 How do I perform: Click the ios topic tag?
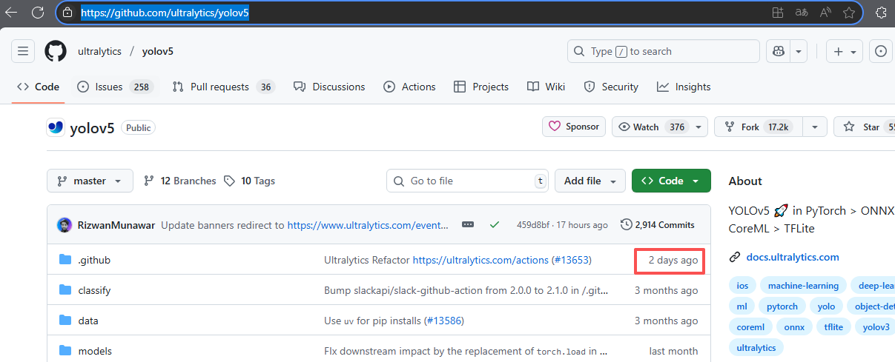pos(742,286)
